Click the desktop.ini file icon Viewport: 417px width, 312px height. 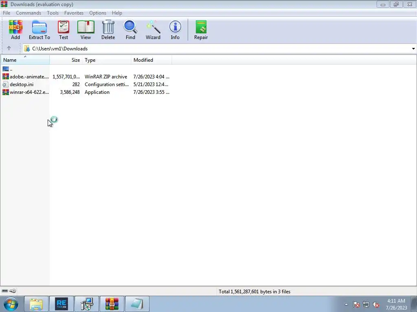[x=6, y=84]
